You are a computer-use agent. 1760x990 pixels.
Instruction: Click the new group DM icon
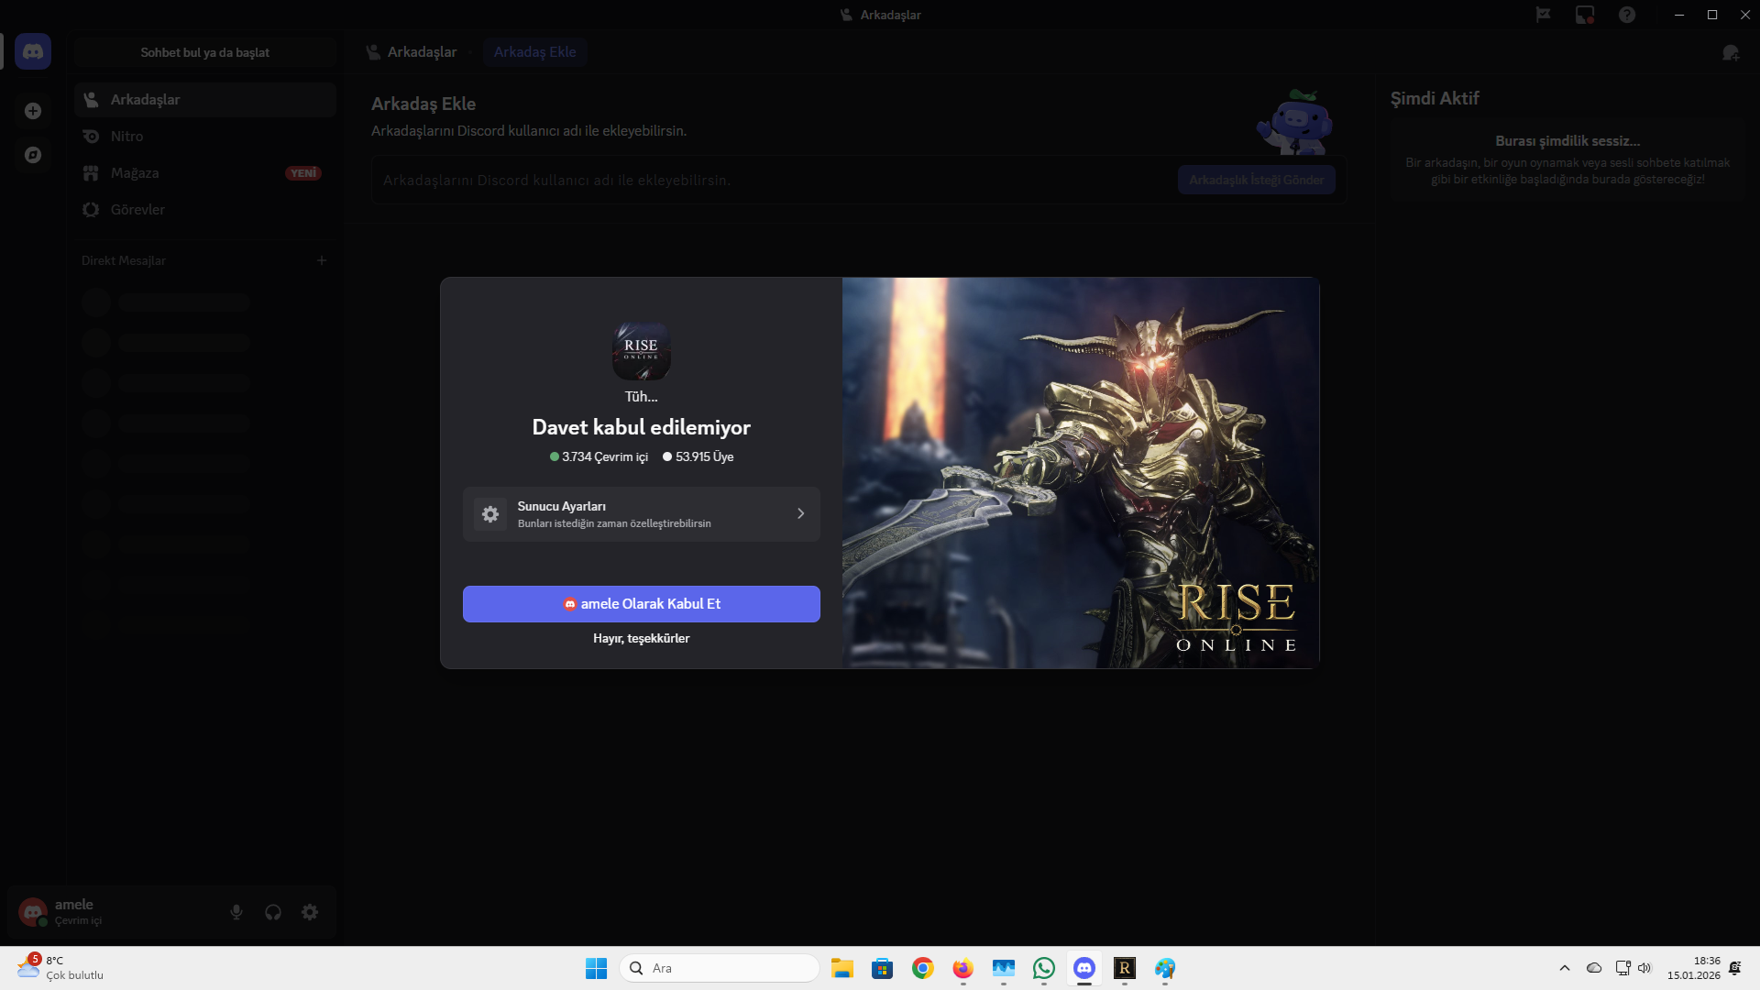pyautogui.click(x=1731, y=52)
